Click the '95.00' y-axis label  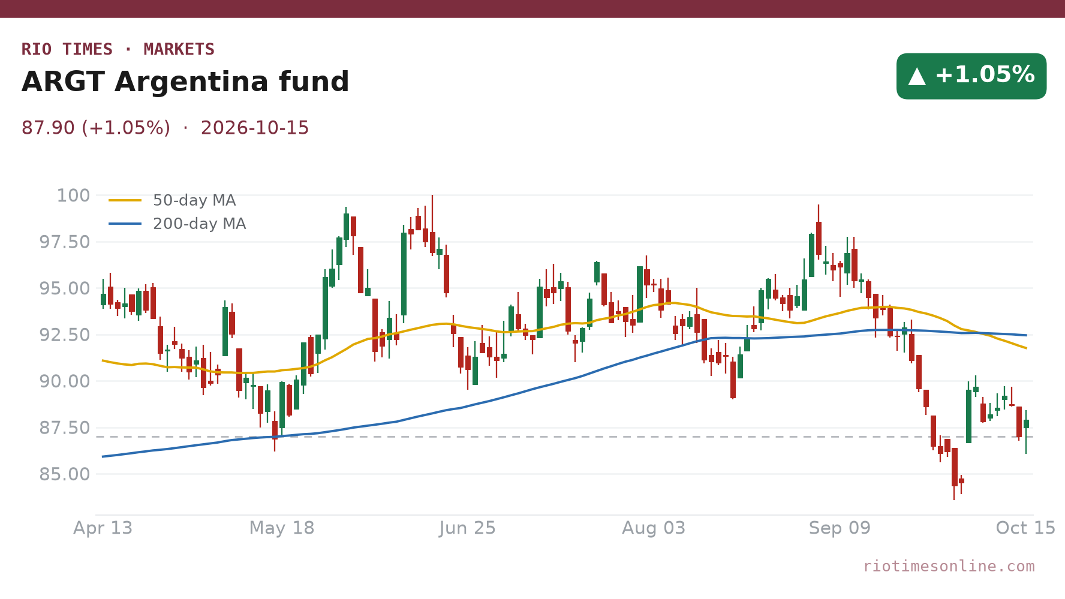pos(65,288)
